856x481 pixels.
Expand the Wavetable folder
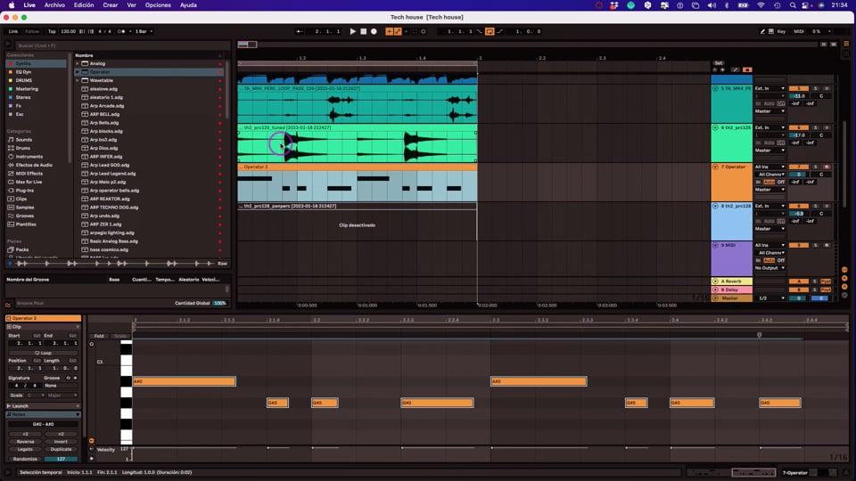77,80
